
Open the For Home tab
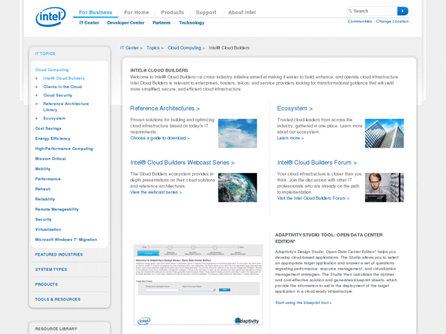(137, 12)
